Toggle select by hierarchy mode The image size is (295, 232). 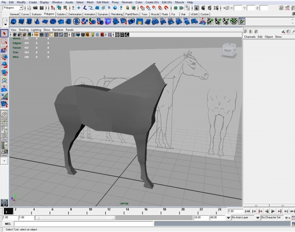pos(53,8)
